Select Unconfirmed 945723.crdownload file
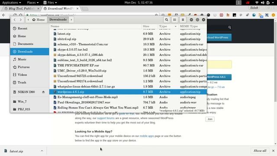The width and height of the screenshot is (277, 156). click(128, 76)
